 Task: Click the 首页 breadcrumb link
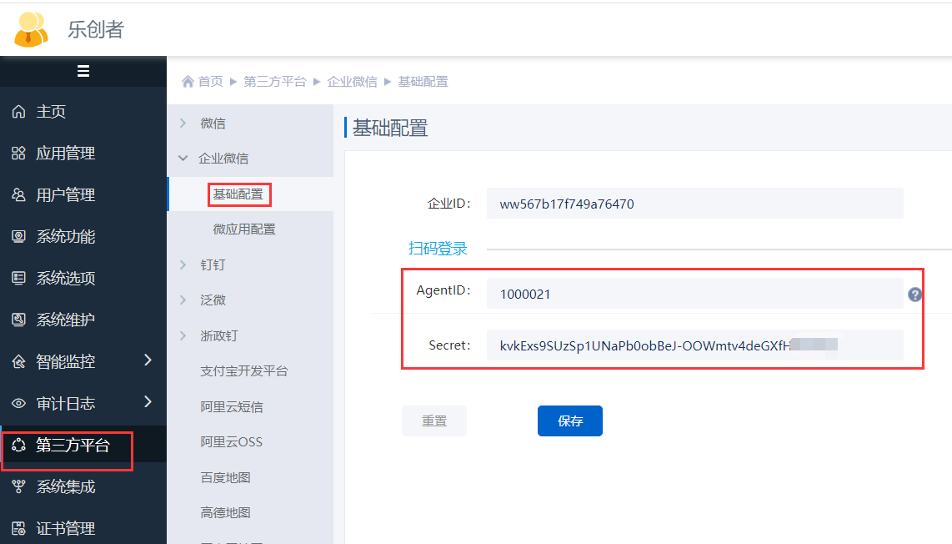tap(210, 82)
